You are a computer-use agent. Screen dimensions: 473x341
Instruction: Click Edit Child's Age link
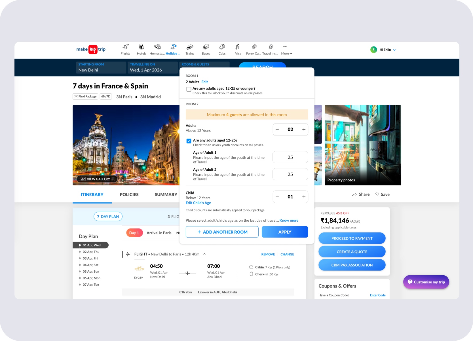pos(198,203)
